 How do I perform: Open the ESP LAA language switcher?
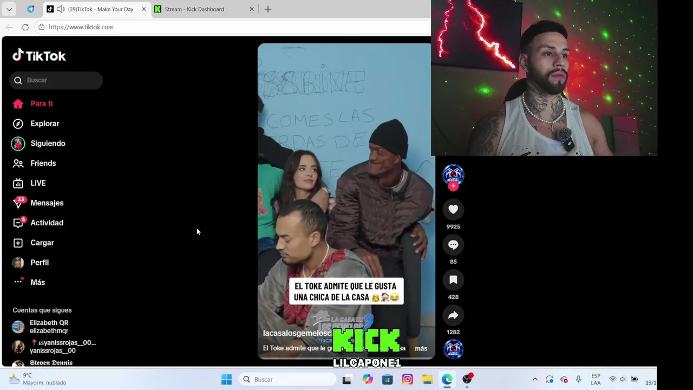click(x=596, y=380)
